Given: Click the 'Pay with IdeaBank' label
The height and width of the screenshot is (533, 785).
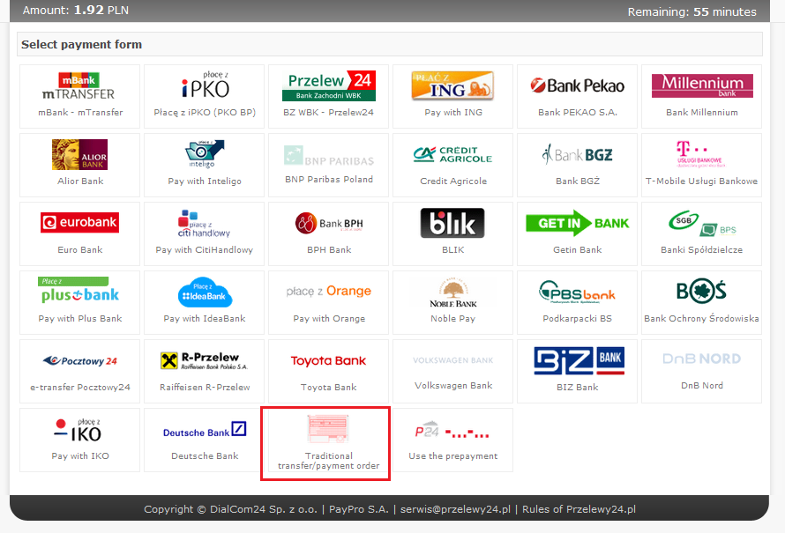Looking at the screenshot, I should point(205,319).
